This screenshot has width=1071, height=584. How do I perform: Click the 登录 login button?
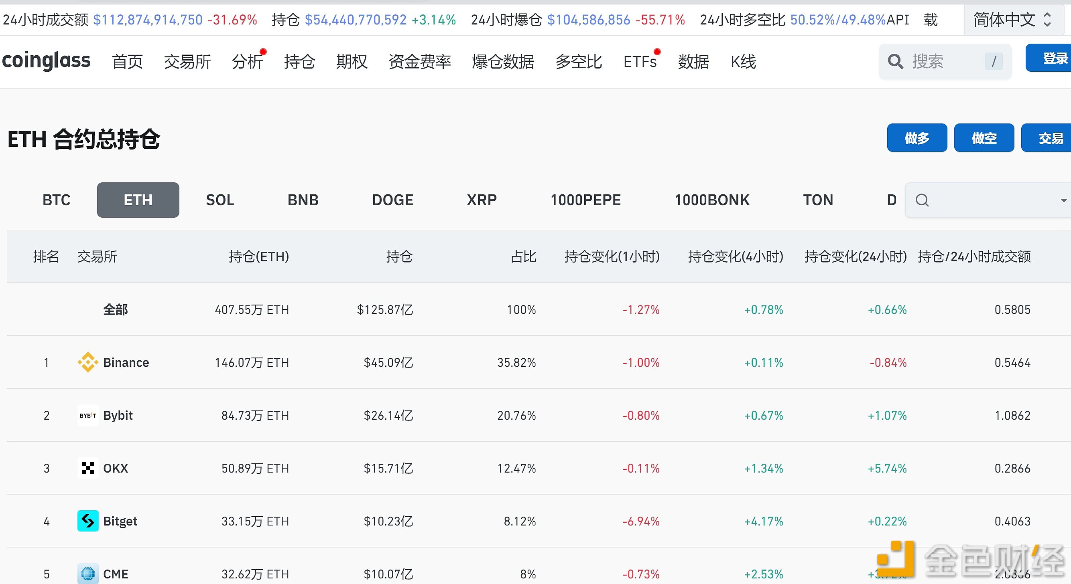(1049, 58)
